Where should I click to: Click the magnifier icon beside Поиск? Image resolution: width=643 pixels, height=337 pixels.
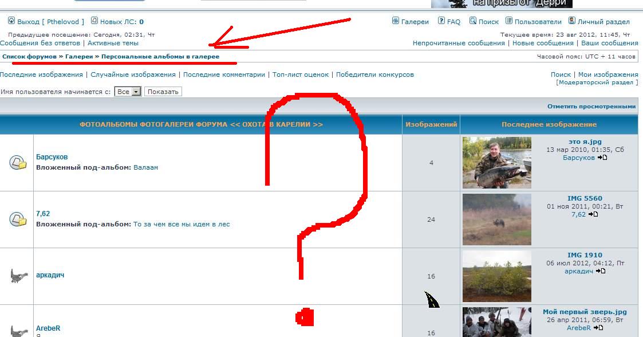point(473,21)
